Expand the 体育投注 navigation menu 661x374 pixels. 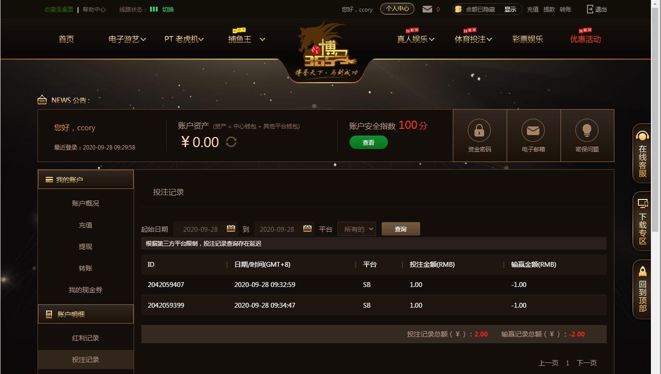[474, 39]
